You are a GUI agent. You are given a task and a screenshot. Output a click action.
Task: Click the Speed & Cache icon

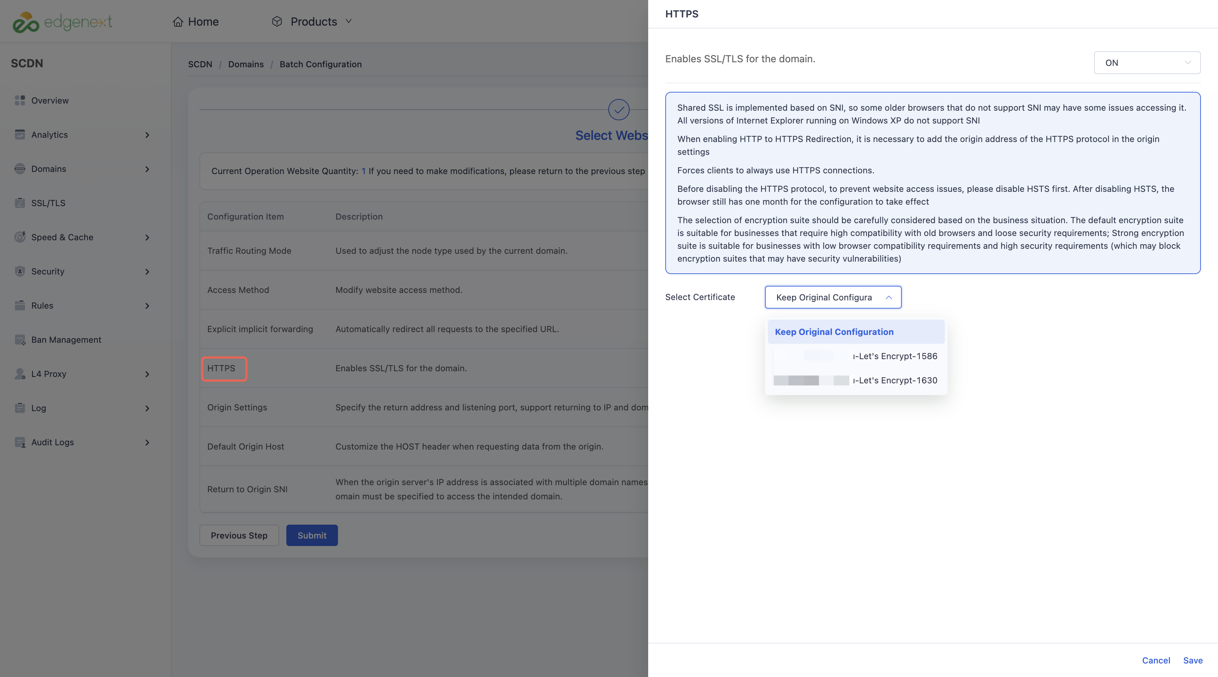pos(20,237)
